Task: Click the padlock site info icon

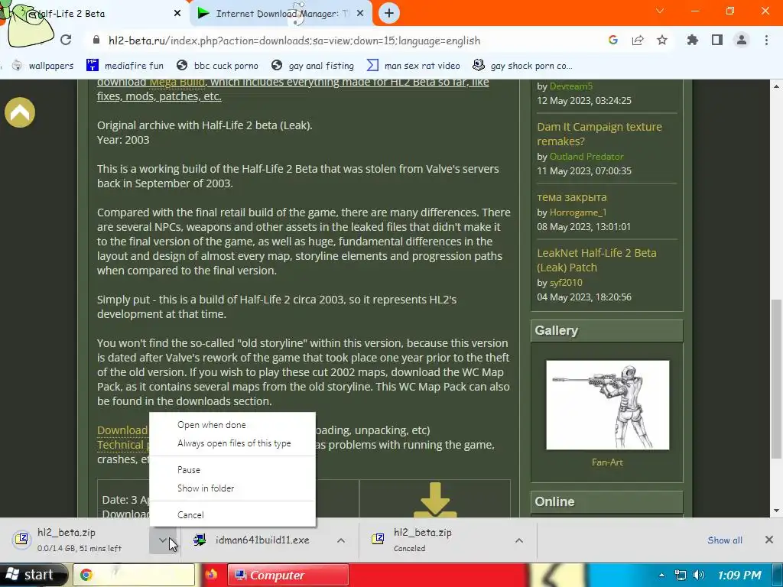Action: (96, 40)
